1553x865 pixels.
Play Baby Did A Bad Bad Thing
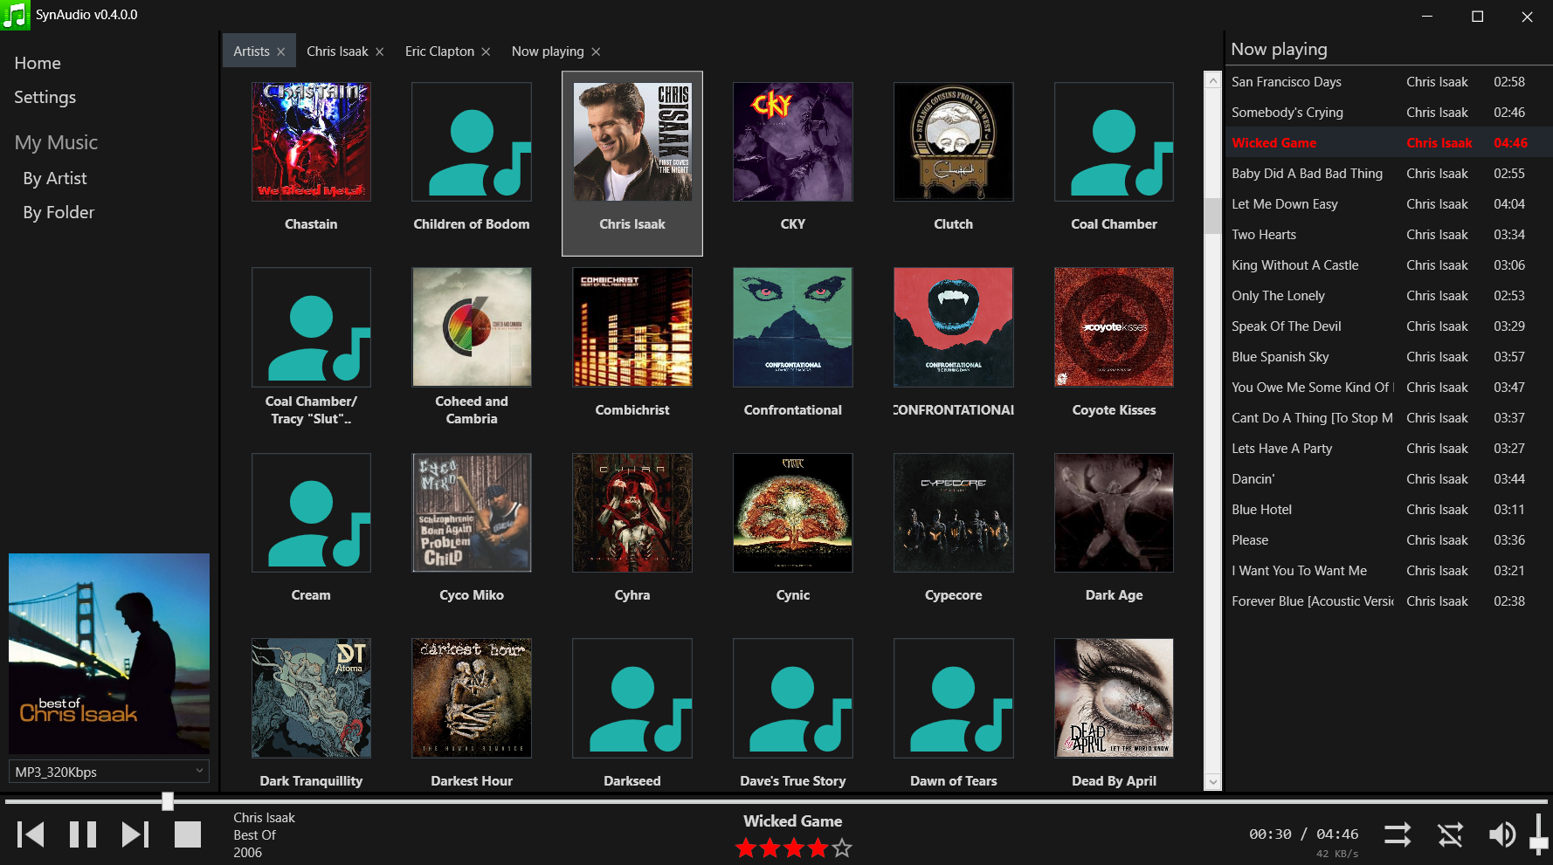point(1389,174)
